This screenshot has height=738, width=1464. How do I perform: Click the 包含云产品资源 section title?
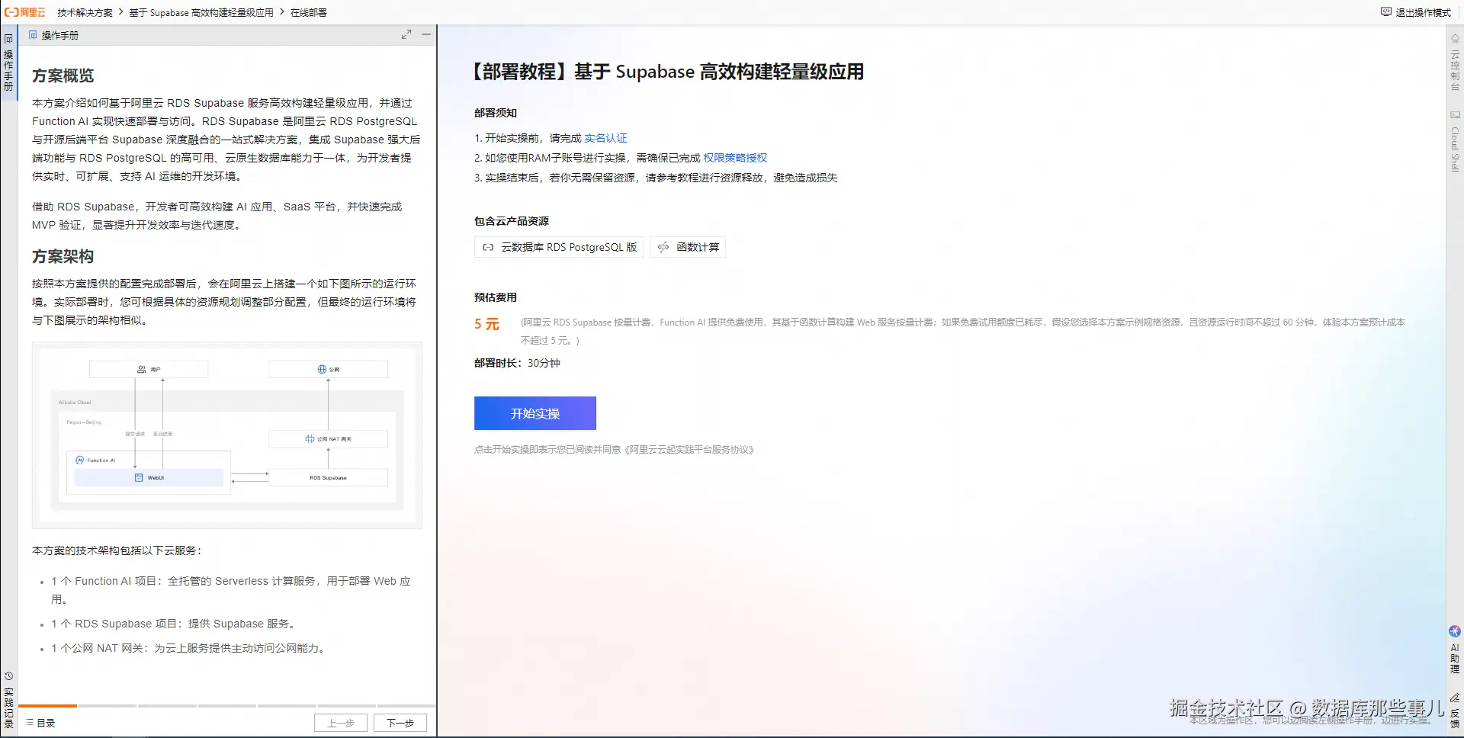[512, 221]
